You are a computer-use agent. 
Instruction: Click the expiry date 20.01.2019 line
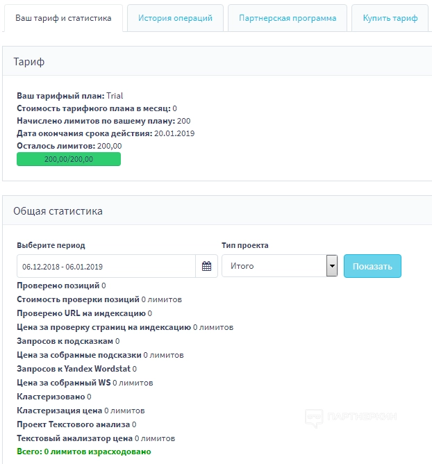click(106, 133)
